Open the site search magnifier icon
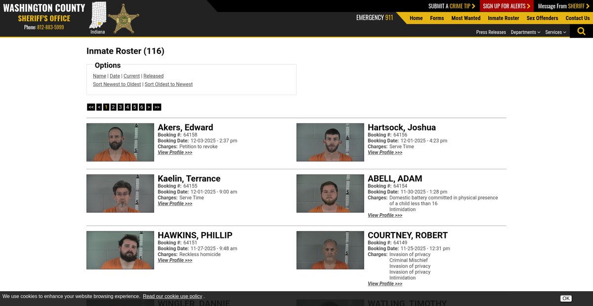 pos(581,31)
